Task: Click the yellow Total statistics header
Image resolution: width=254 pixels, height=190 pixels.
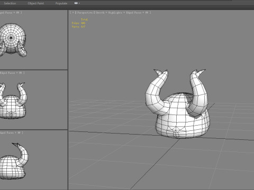Action: (84, 20)
